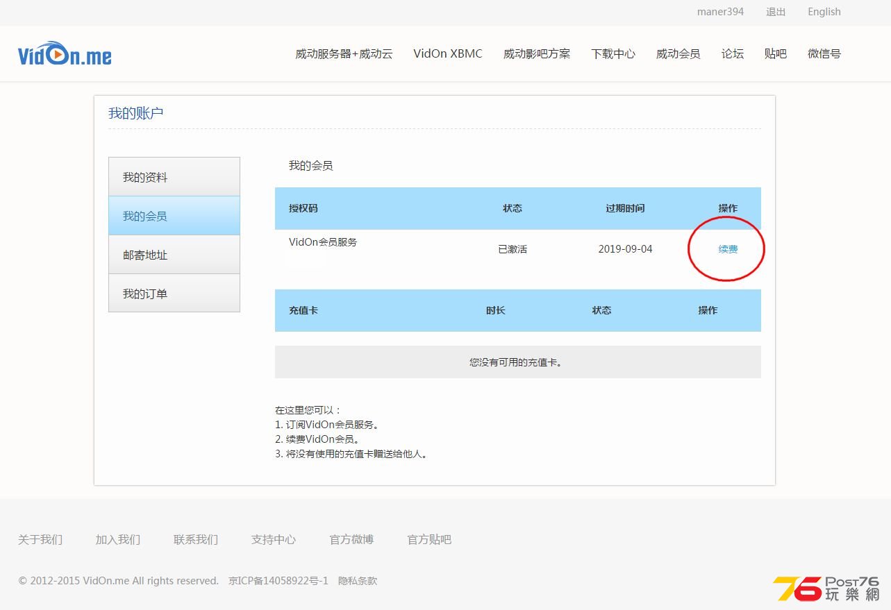Viewport: 891px width, 610px height.
Task: Open 支持中心 footer link
Action: point(274,539)
